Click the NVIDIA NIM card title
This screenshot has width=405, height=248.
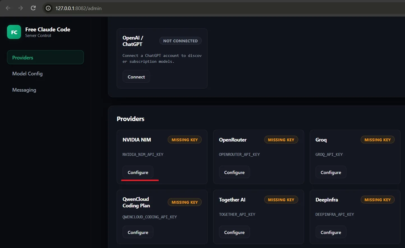click(x=137, y=140)
